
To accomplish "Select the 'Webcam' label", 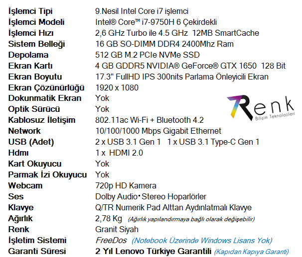I will (x=25, y=186).
